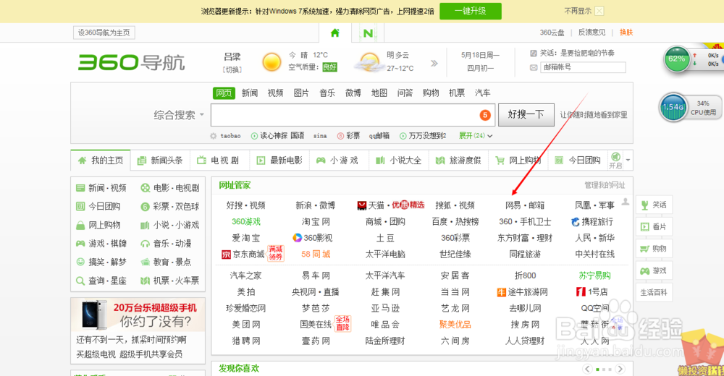Click the gear icon beside taobao
The height and width of the screenshot is (376, 724).
click(213, 136)
